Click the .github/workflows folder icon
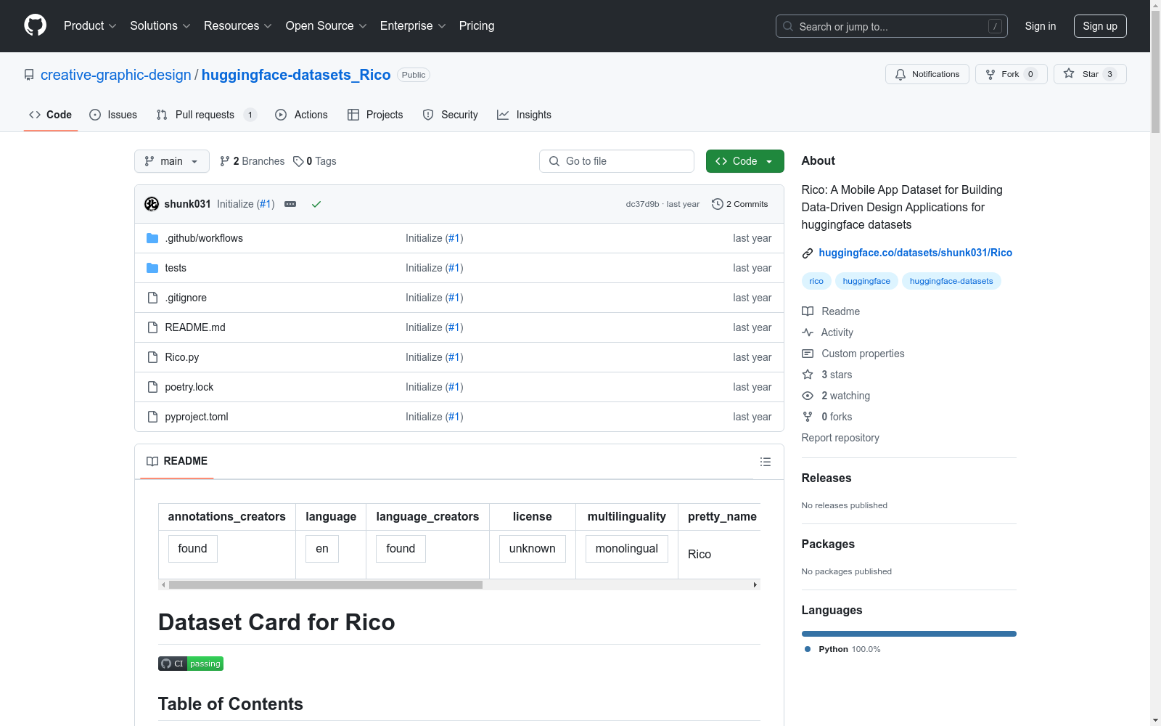This screenshot has height=726, width=1161. [x=152, y=238]
